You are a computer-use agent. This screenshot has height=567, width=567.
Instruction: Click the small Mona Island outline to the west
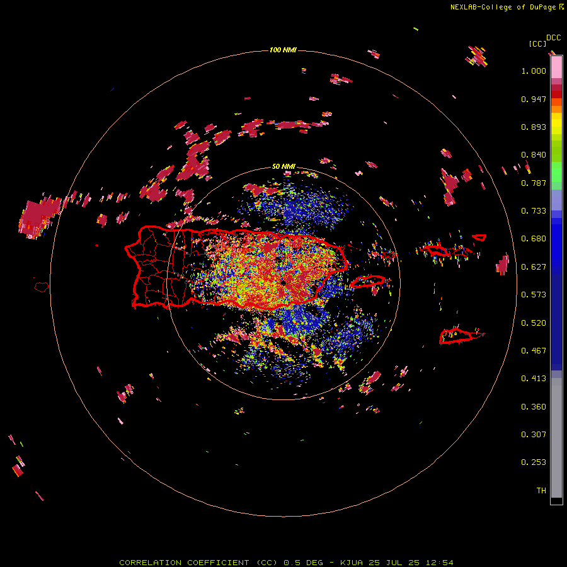42,287
